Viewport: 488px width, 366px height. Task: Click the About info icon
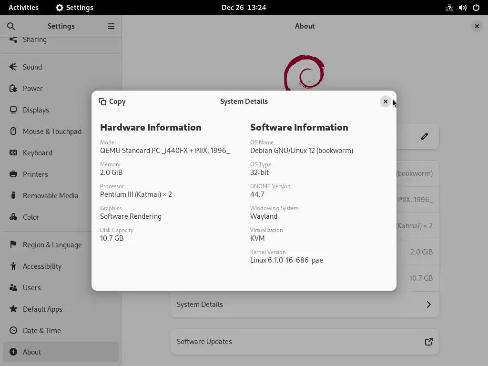[x=13, y=352]
